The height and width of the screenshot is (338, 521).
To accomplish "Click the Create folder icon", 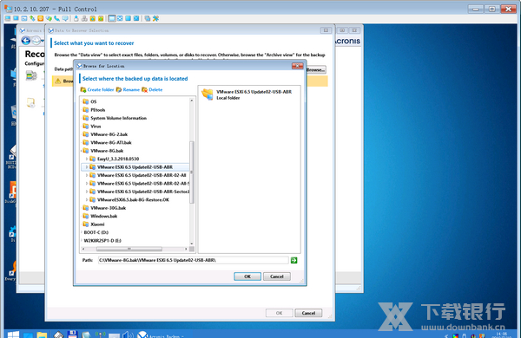I will pos(83,90).
